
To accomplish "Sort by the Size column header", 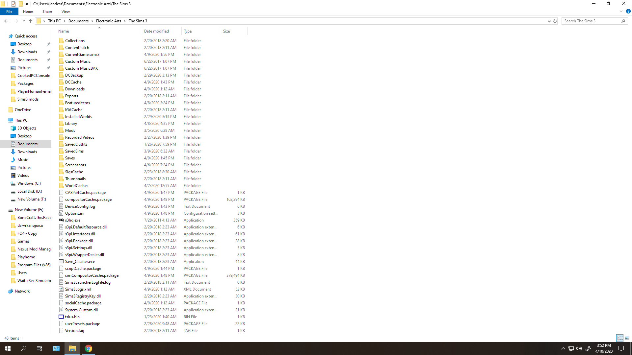I will pos(234,31).
